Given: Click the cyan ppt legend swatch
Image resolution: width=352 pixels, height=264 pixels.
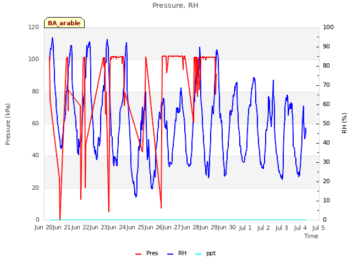Looking at the screenshot, I should pos(199,254).
